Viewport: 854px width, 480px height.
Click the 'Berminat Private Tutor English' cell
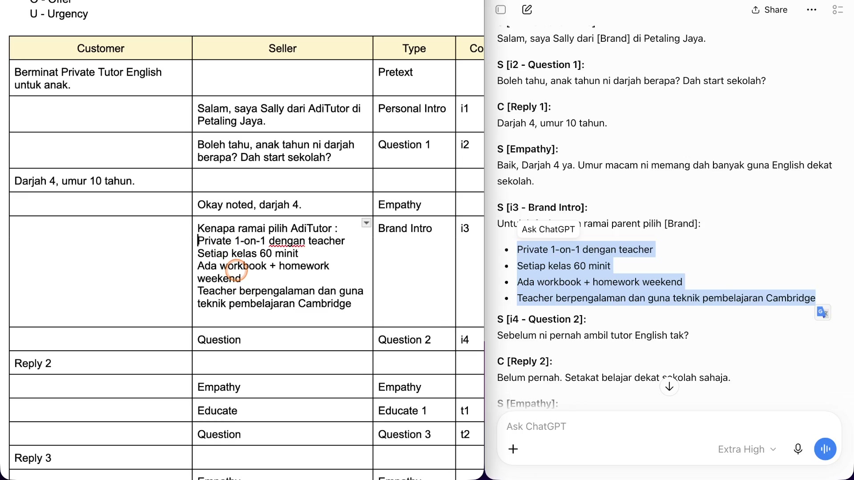(x=101, y=78)
